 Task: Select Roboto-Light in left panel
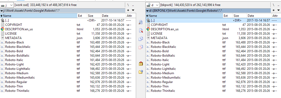[x=14, y=64]
